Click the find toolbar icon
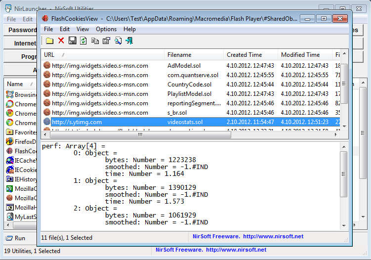Viewport: 371px width, 260px height. 118,41
